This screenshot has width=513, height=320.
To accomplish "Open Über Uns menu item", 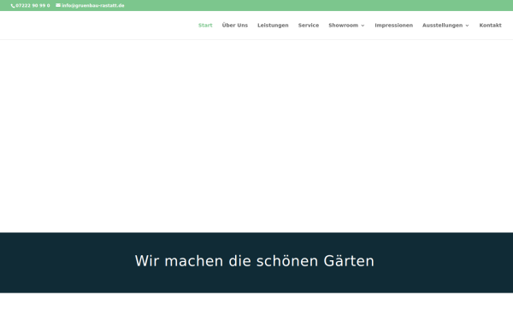I will coord(235,25).
